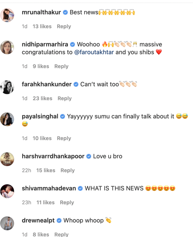Screen dimensions: 193x237
Task: Click drewnealpt's avatar picture
Action: [x=7, y=223]
